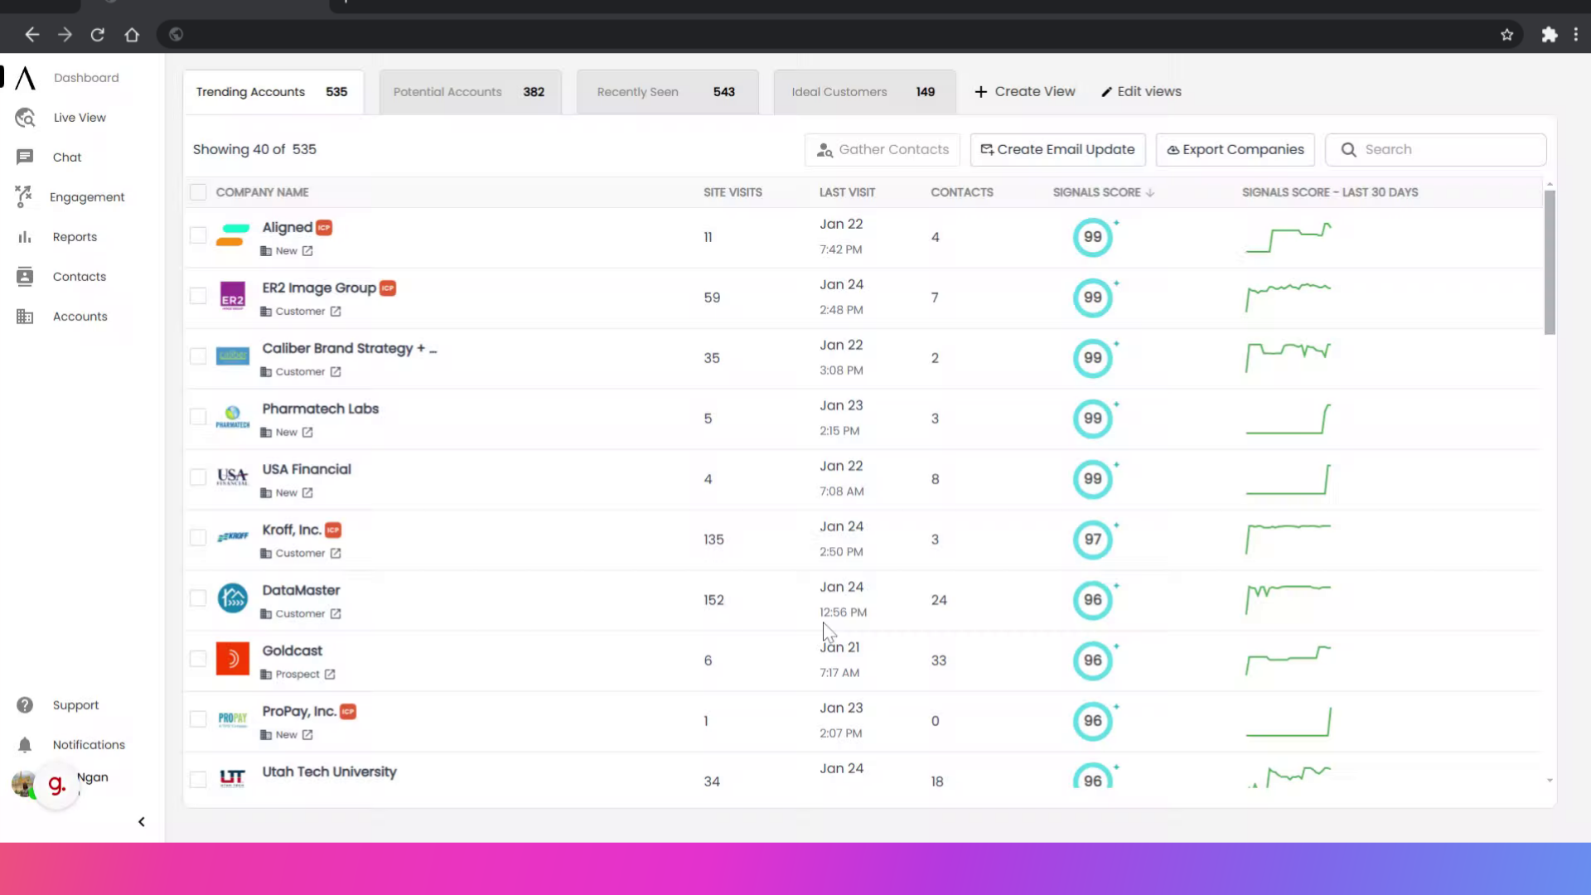Click Kroff, Inc. 30-day signals sparkline
The image size is (1591, 895).
(1289, 539)
